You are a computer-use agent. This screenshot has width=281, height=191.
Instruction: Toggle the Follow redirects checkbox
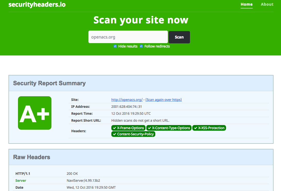pyautogui.click(x=141, y=46)
